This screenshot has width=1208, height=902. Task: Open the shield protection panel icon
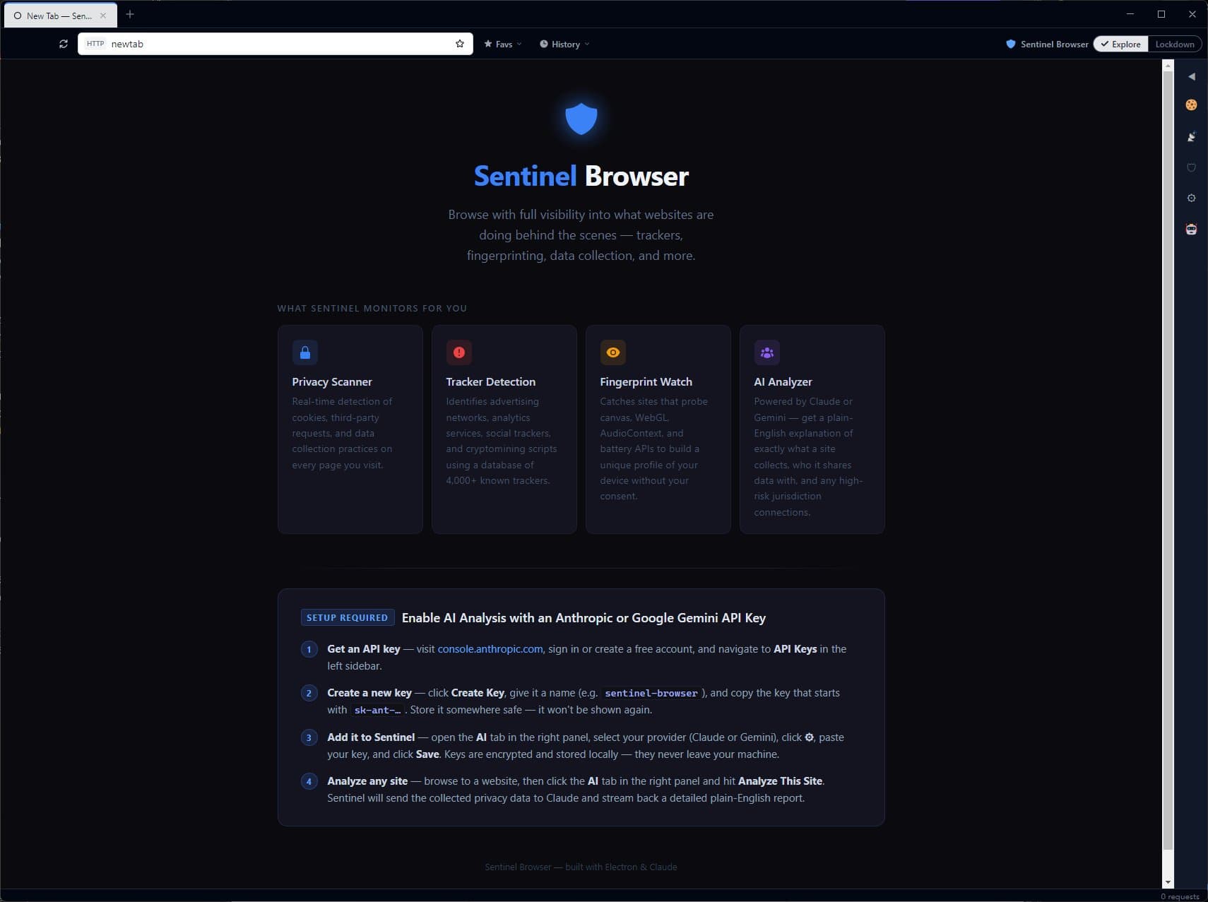(1191, 167)
